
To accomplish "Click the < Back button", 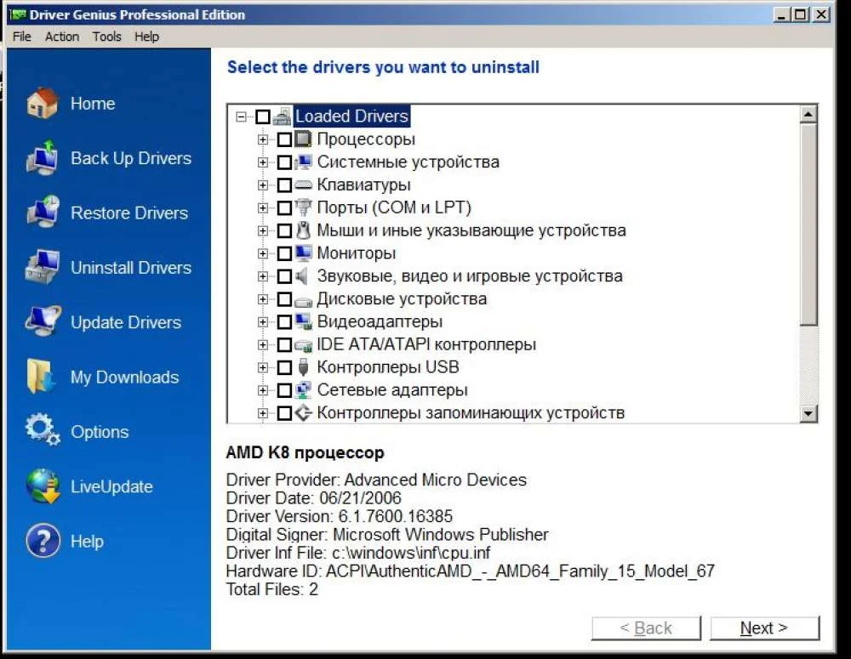I will (646, 628).
